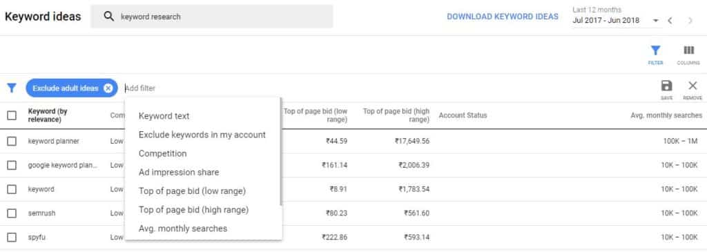
Task: Click the keyword planner keyword text
Action: (x=54, y=141)
